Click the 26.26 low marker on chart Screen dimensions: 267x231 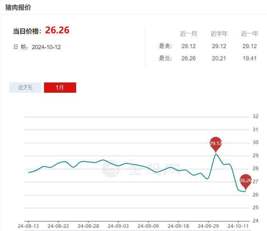(x=245, y=182)
